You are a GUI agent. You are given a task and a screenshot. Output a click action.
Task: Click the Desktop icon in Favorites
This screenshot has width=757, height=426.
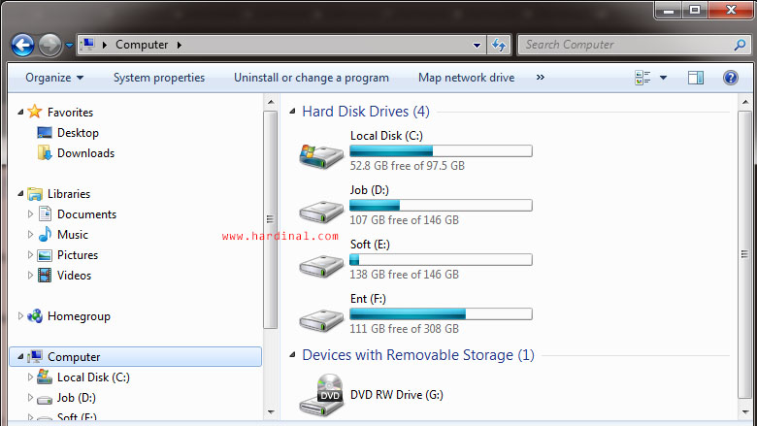click(45, 133)
